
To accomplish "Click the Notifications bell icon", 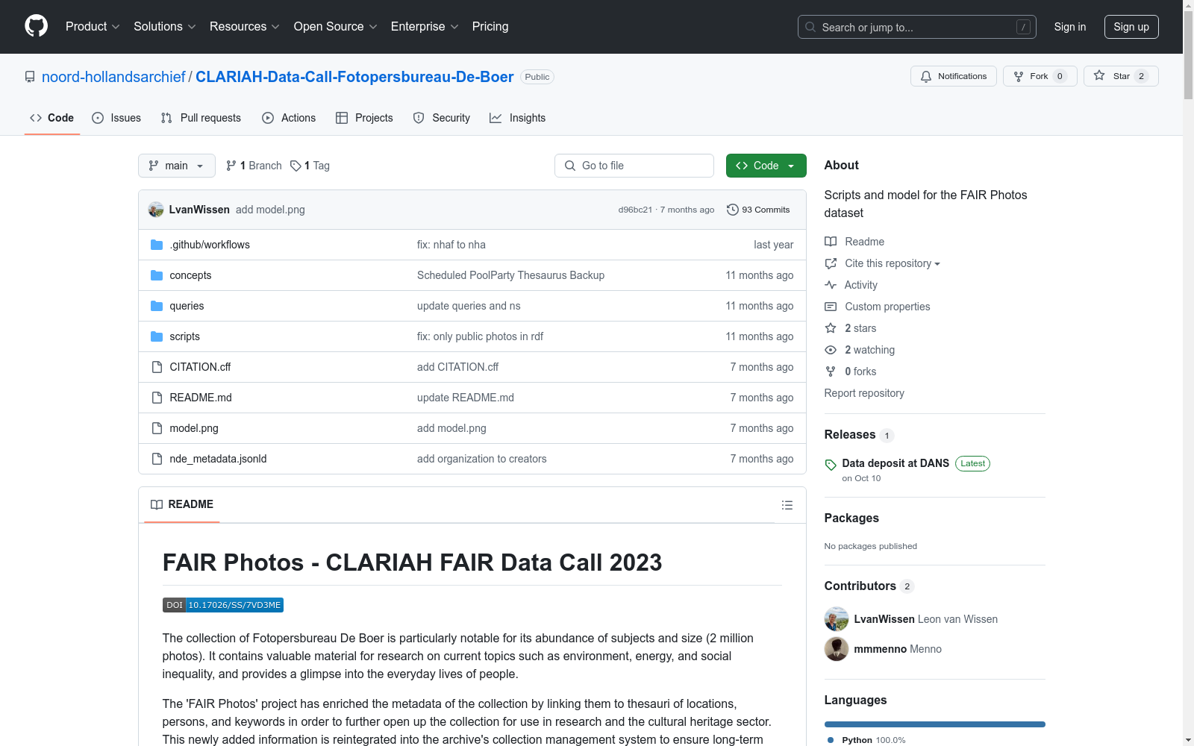I will (926, 76).
